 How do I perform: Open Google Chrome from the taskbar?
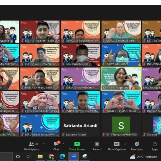pos(51,157)
